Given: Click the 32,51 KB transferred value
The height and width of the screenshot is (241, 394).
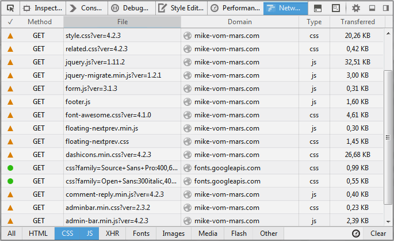Looking at the screenshot, I should [357, 62].
